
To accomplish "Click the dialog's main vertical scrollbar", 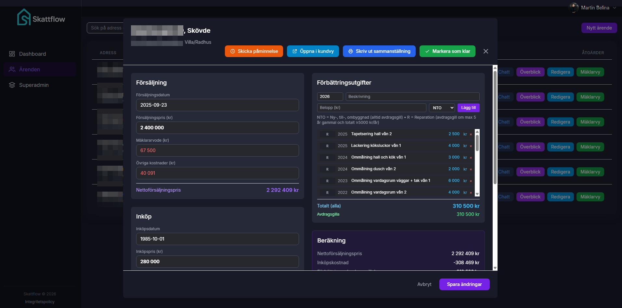I will 495,127.
